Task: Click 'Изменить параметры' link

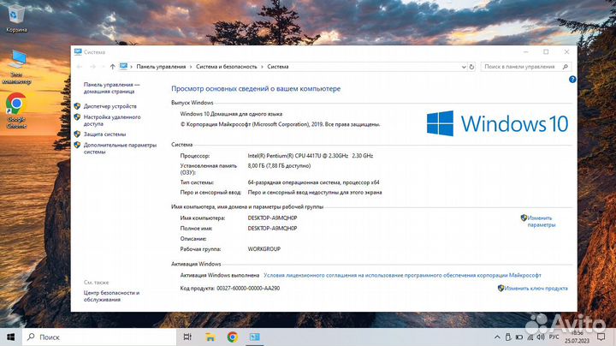Action: 541,221
